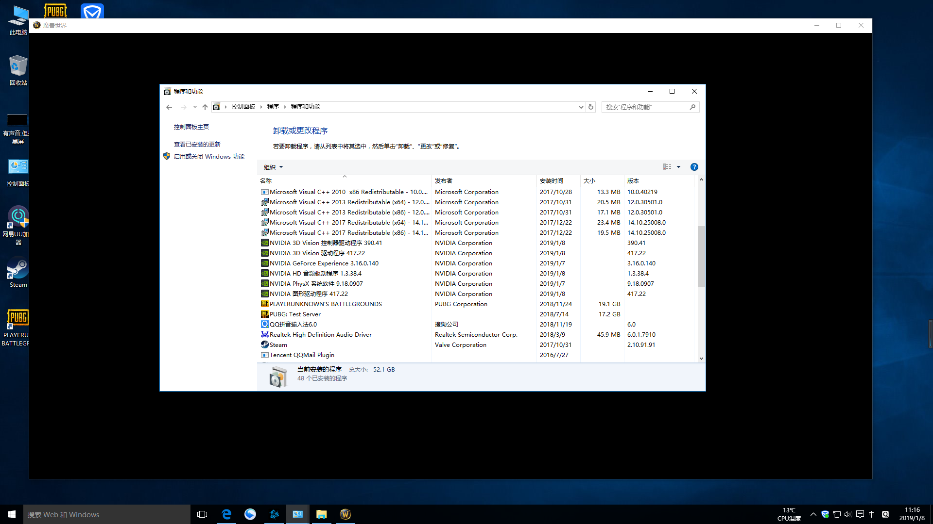
Task: Click the search magnifier icon
Action: pos(692,107)
